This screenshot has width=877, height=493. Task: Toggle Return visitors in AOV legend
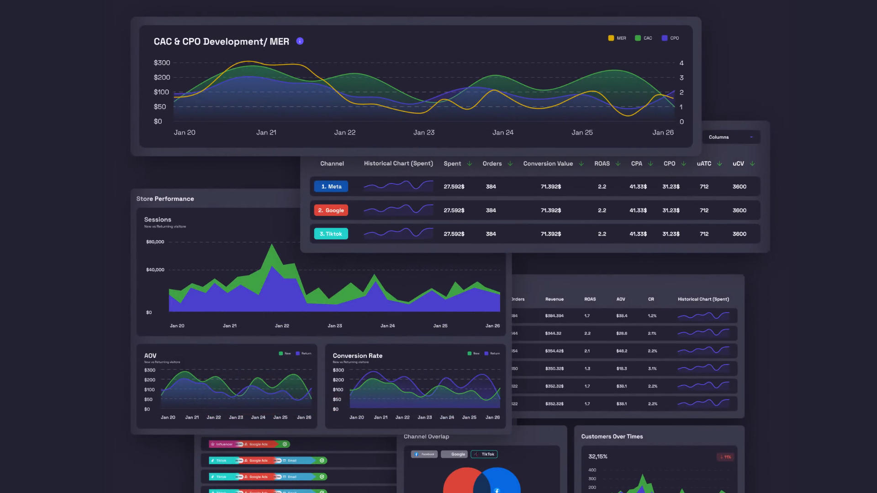[304, 353]
